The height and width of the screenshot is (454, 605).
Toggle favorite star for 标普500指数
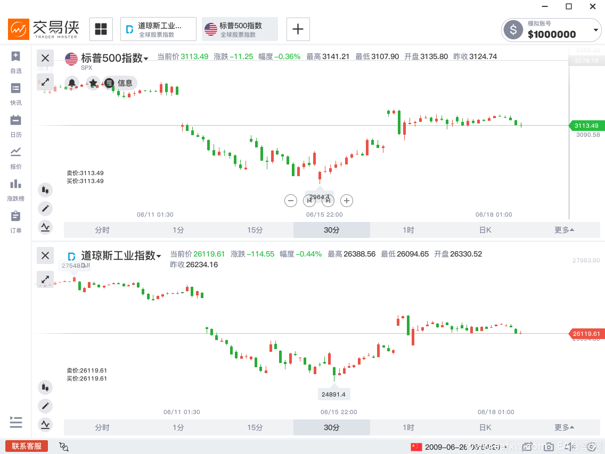[93, 83]
